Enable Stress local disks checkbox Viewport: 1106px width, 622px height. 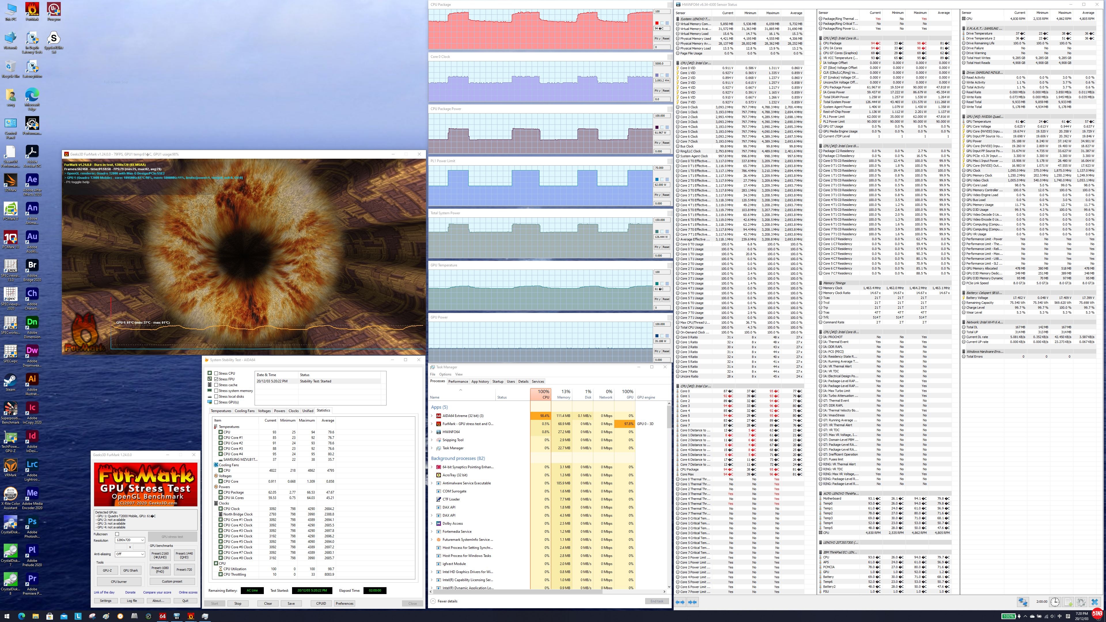[x=216, y=396]
